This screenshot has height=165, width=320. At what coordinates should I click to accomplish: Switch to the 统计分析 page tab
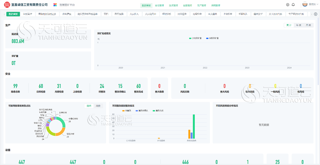click(x=167, y=14)
